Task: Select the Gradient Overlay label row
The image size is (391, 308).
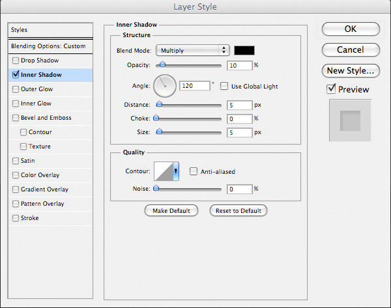Action: [50, 189]
